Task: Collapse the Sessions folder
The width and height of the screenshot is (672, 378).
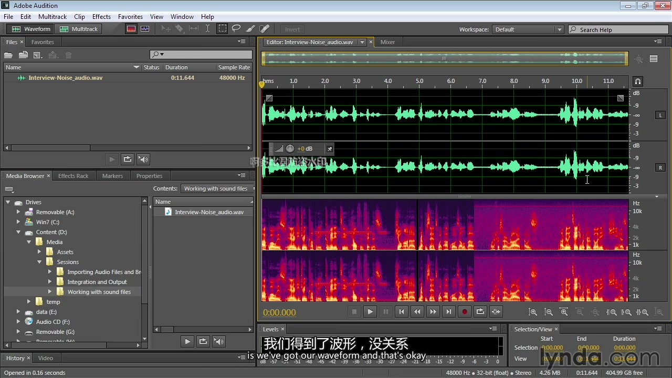Action: [39, 262]
